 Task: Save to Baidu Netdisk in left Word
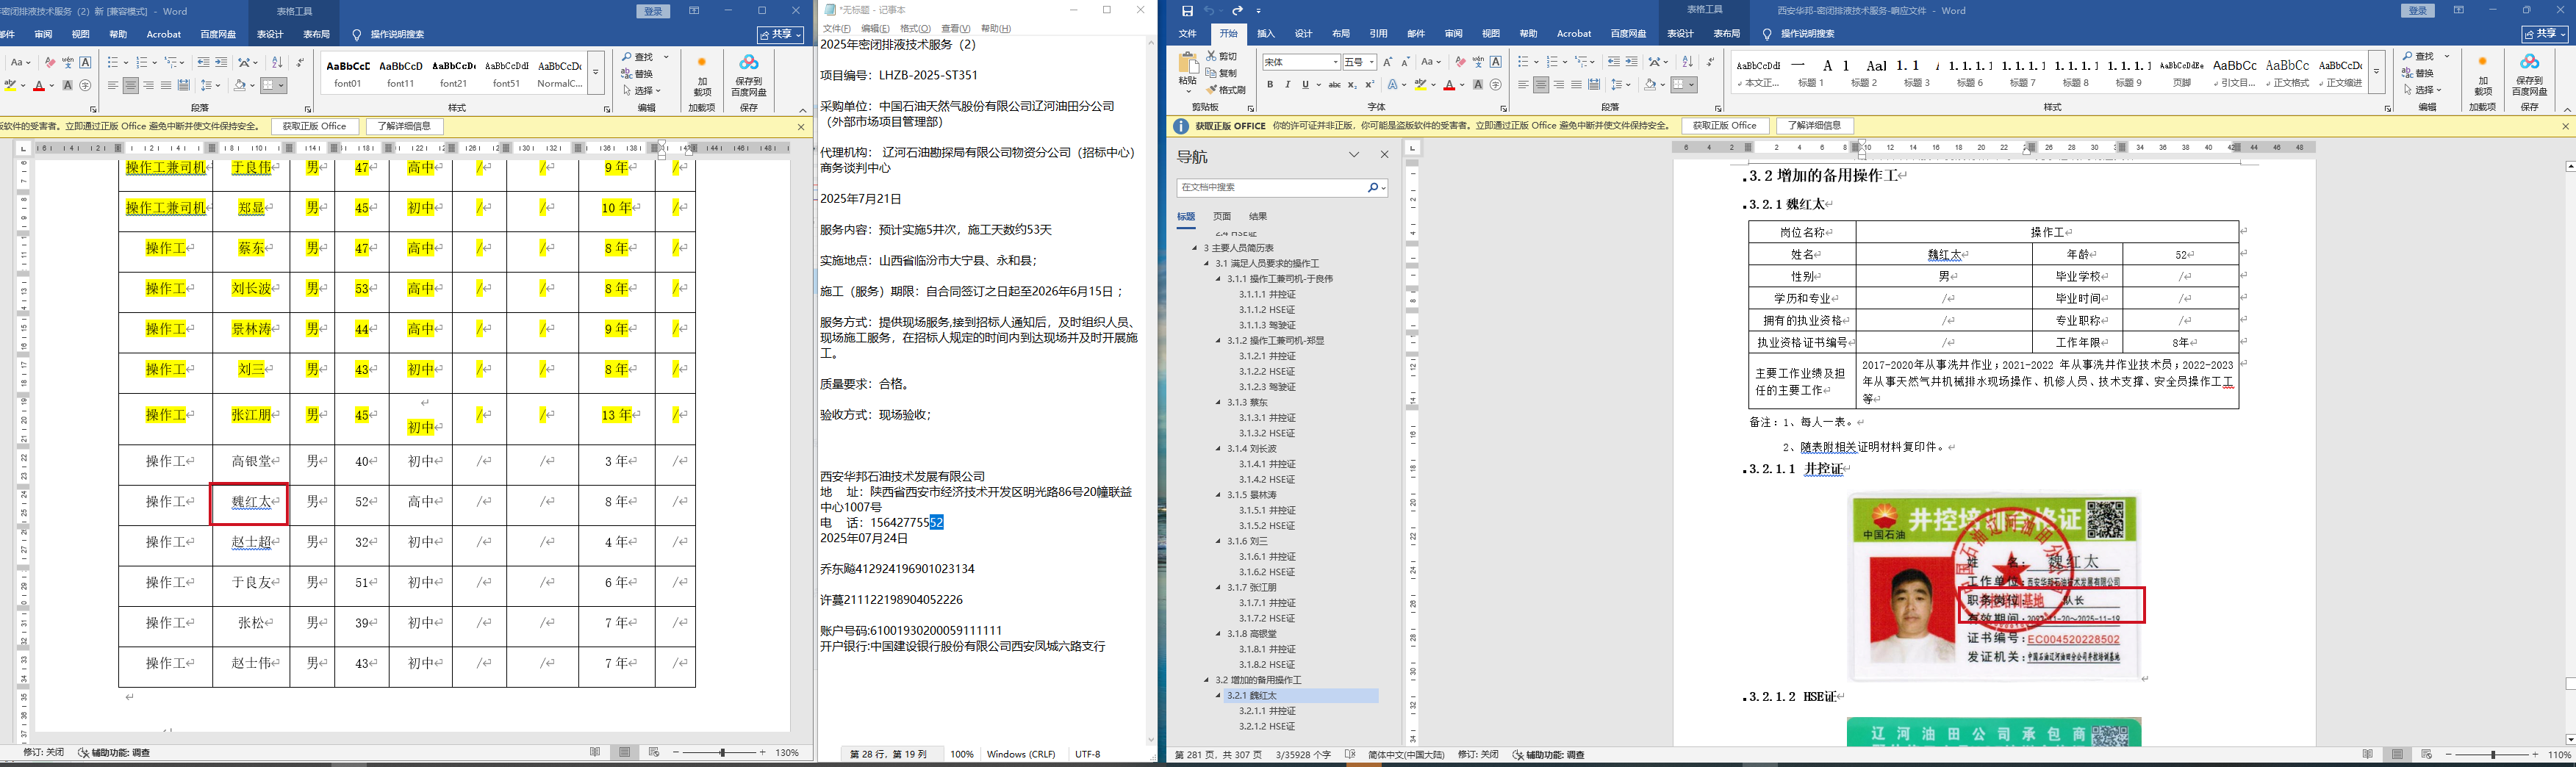tap(749, 75)
